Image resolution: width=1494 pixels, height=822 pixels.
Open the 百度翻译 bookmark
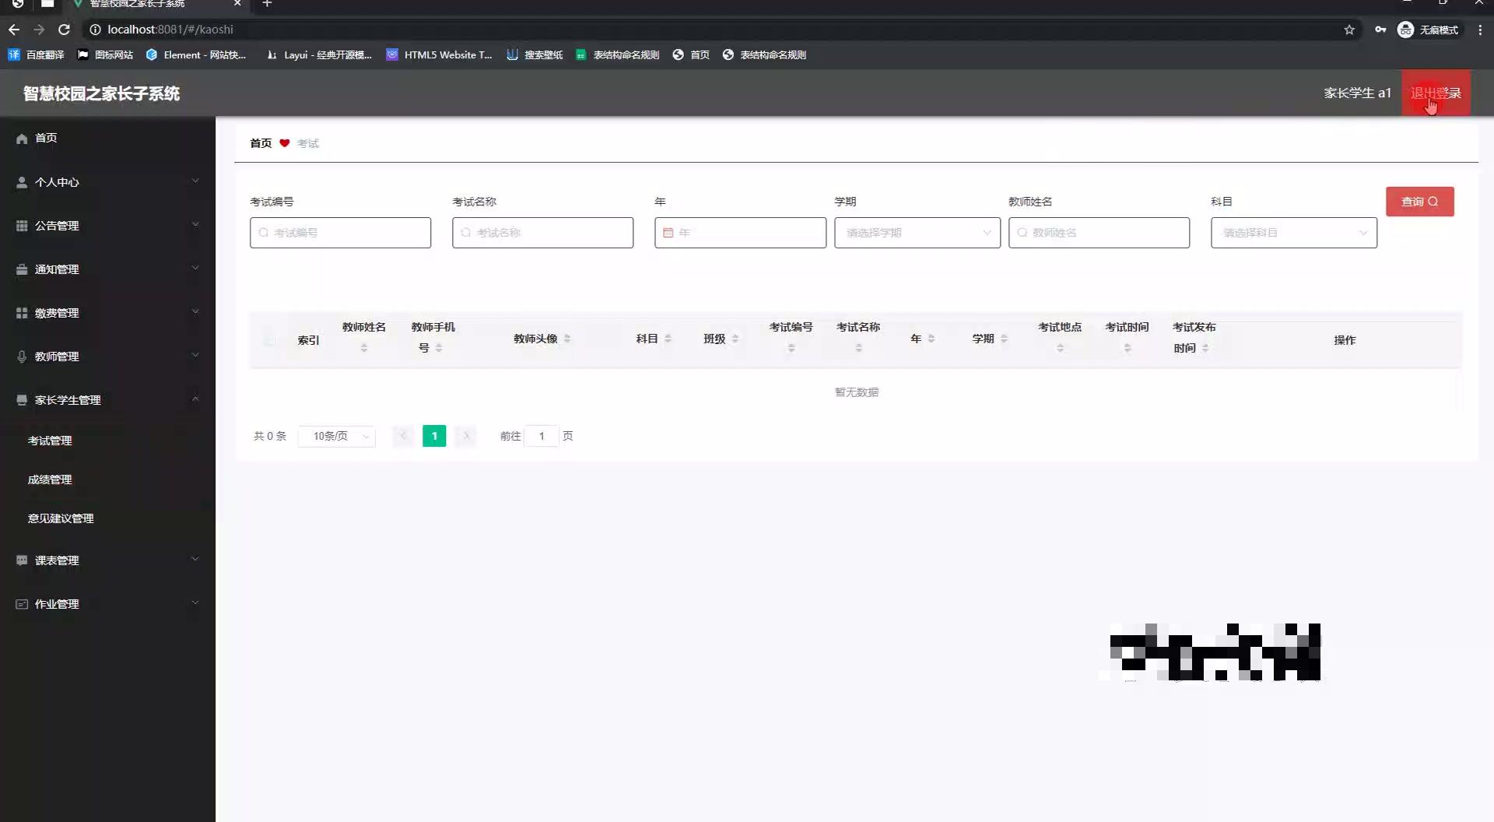click(37, 54)
